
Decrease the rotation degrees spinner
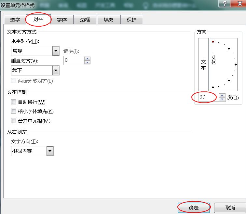click(222, 99)
